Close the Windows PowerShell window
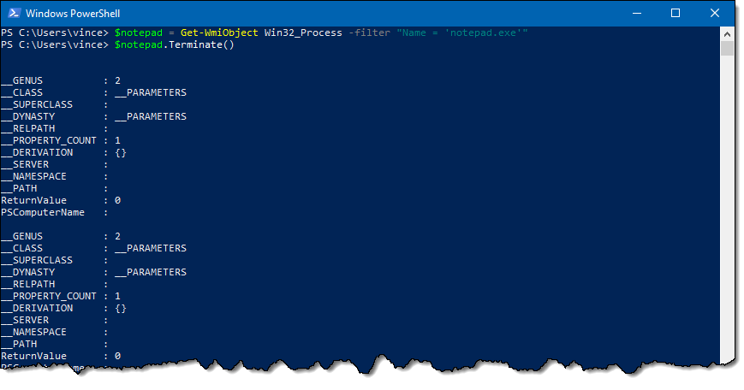 [x=715, y=14]
